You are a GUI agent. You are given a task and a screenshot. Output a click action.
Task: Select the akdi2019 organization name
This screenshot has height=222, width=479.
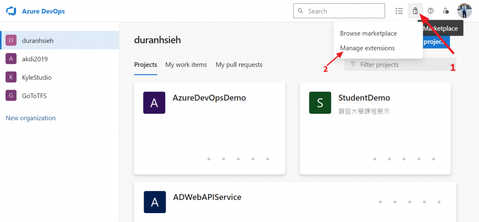tap(35, 59)
